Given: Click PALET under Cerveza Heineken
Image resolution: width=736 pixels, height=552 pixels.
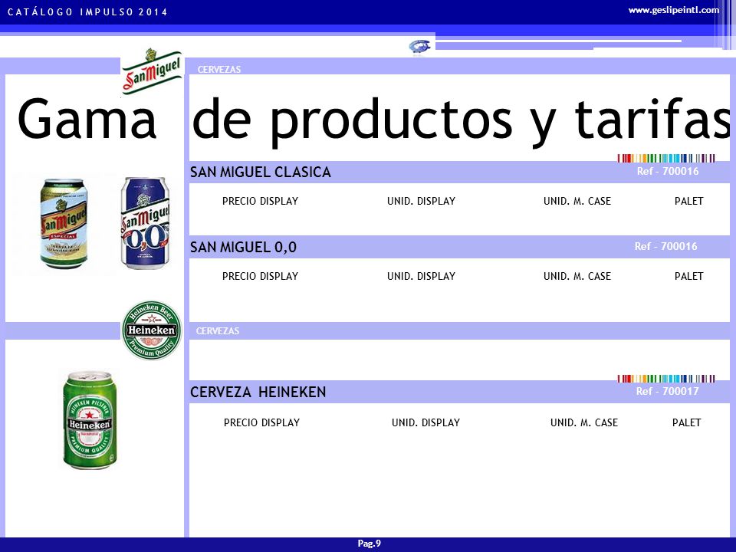Looking at the screenshot, I should pyautogui.click(x=686, y=422).
